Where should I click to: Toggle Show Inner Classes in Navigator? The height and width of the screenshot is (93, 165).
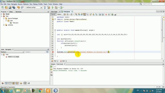pyautogui.click(x=17, y=83)
